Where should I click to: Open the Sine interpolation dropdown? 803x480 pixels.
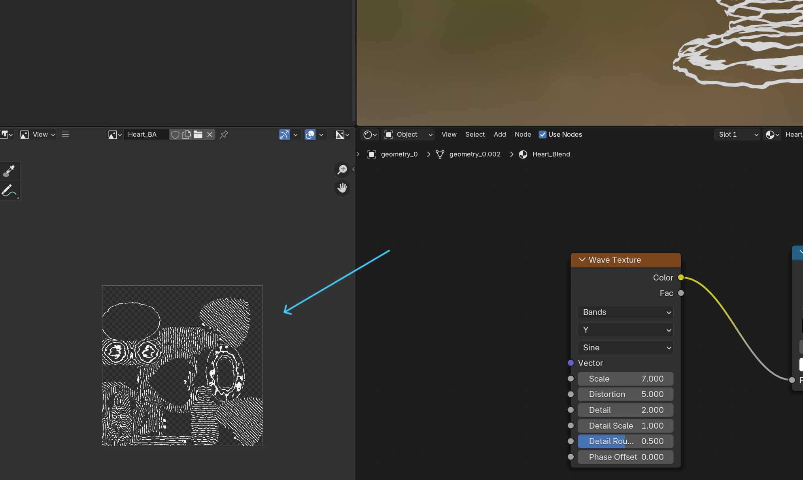pos(625,348)
